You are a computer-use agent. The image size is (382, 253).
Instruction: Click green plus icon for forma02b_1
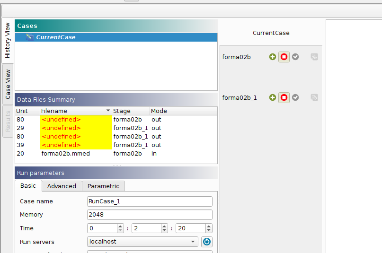pyautogui.click(x=273, y=97)
